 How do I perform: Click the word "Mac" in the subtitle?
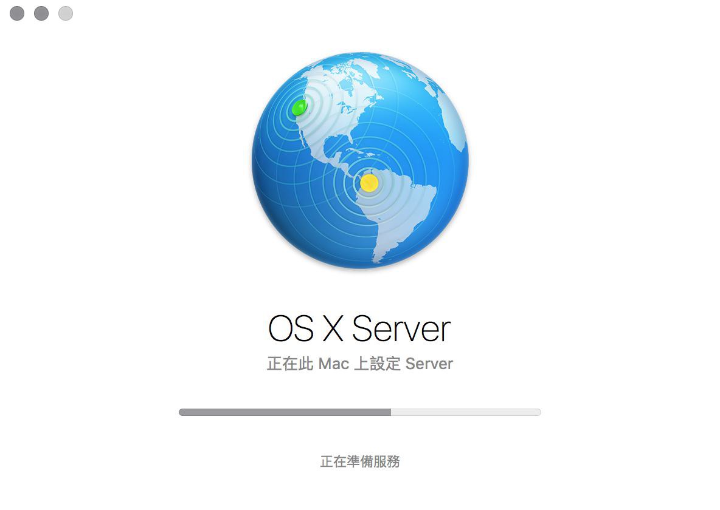(x=334, y=364)
